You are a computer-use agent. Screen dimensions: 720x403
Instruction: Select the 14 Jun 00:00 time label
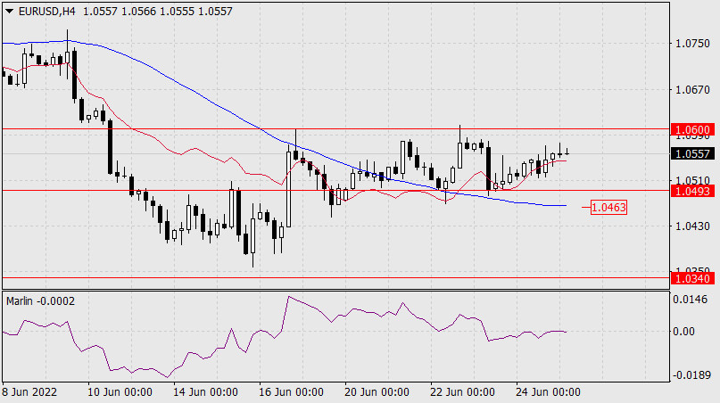point(205,392)
